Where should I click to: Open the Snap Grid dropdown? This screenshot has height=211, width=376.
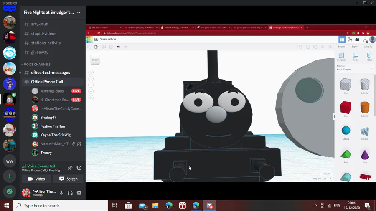pos(327,179)
